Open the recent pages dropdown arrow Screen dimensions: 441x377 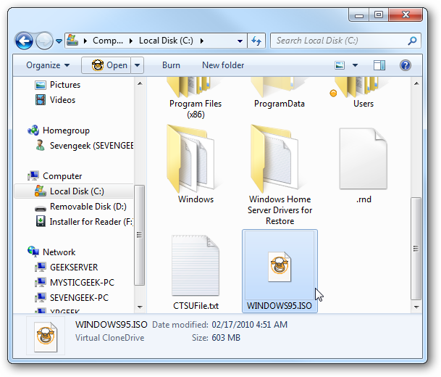pos(59,41)
